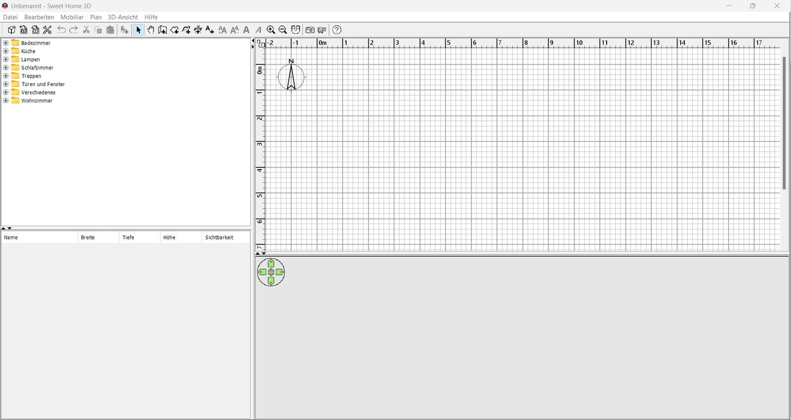Viewport: 791px width, 420px height.
Task: Click the Add furniture to home icon
Action: [125, 30]
